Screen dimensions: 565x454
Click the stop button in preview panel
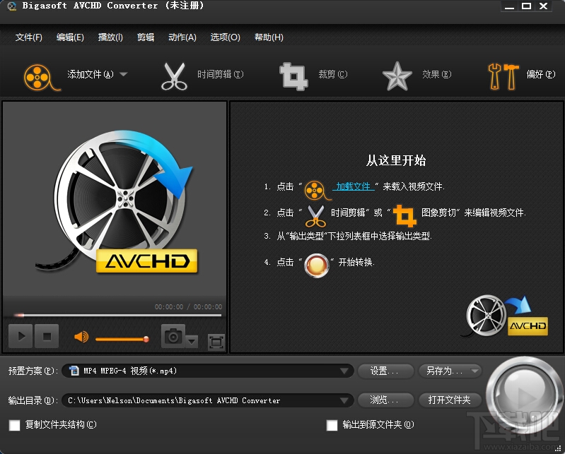(47, 336)
